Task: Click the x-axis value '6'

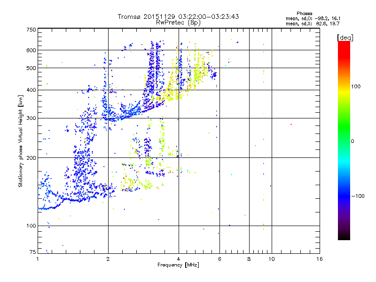Action: 219,259
